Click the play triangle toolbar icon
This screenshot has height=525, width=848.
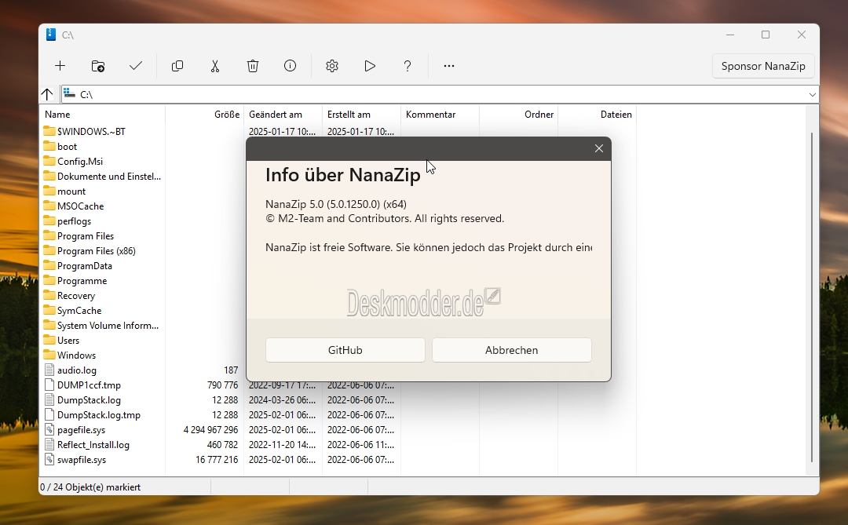[x=370, y=66]
